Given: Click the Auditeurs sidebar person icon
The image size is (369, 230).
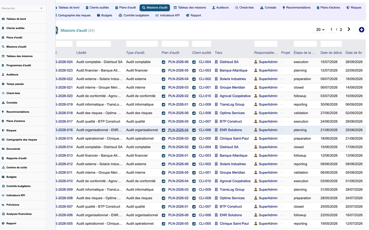Looking at the screenshot, I should coord(3,75).
